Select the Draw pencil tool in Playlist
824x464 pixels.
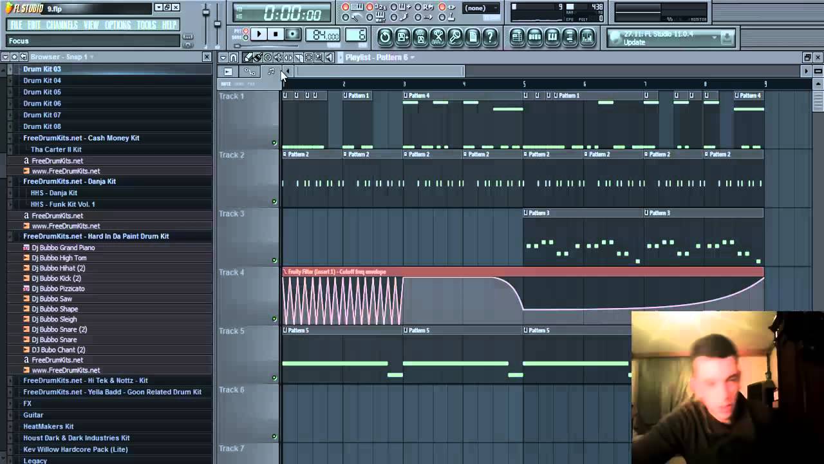(248, 57)
